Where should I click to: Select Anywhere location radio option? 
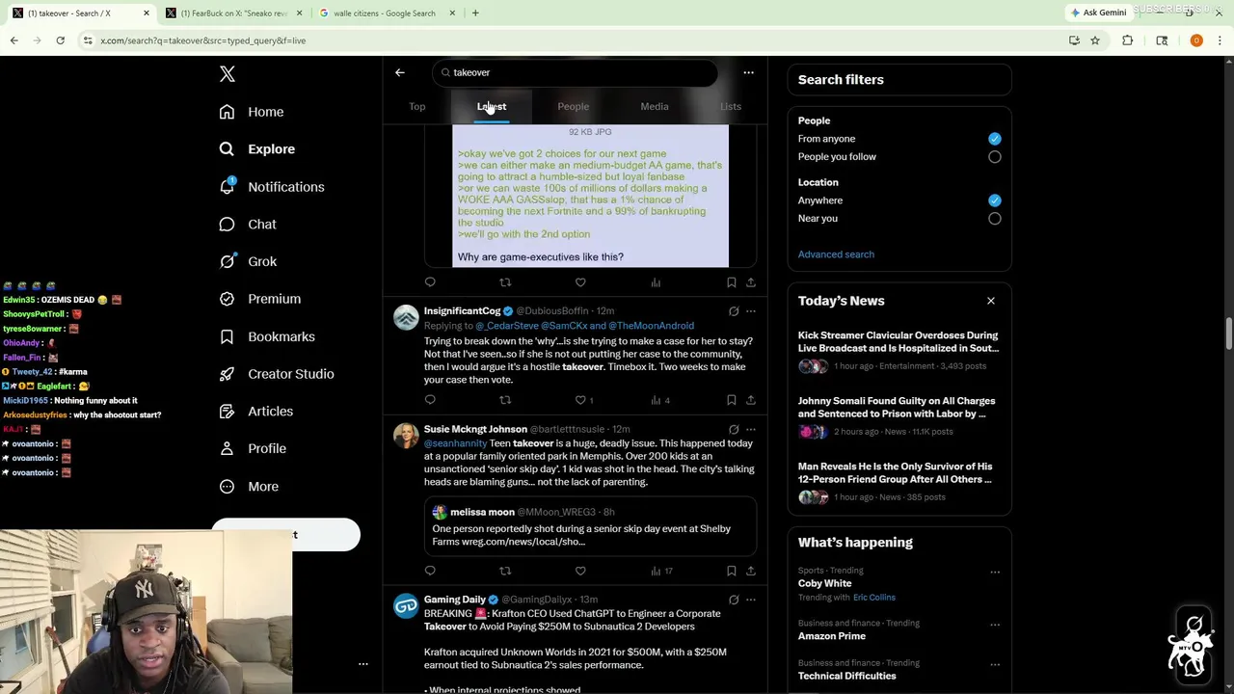tap(995, 200)
